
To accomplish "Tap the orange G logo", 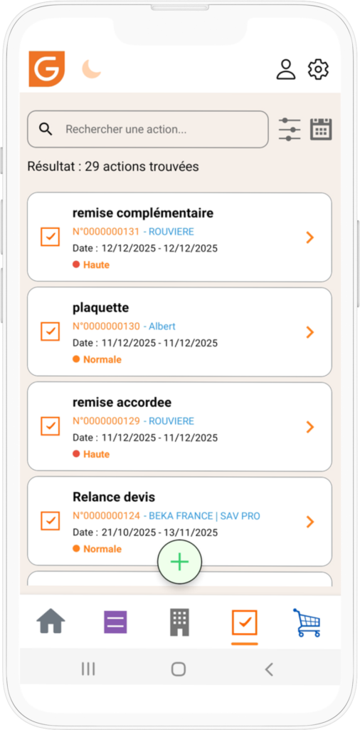I will pos(46,69).
